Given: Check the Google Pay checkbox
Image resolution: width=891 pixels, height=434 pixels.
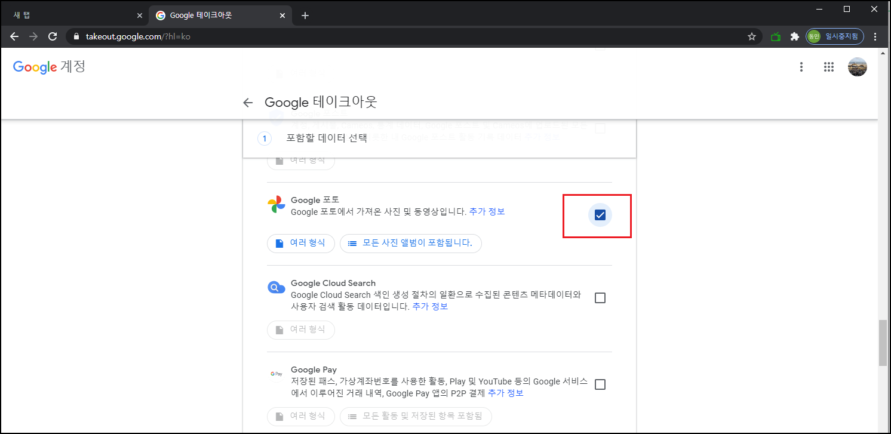Looking at the screenshot, I should click(600, 384).
